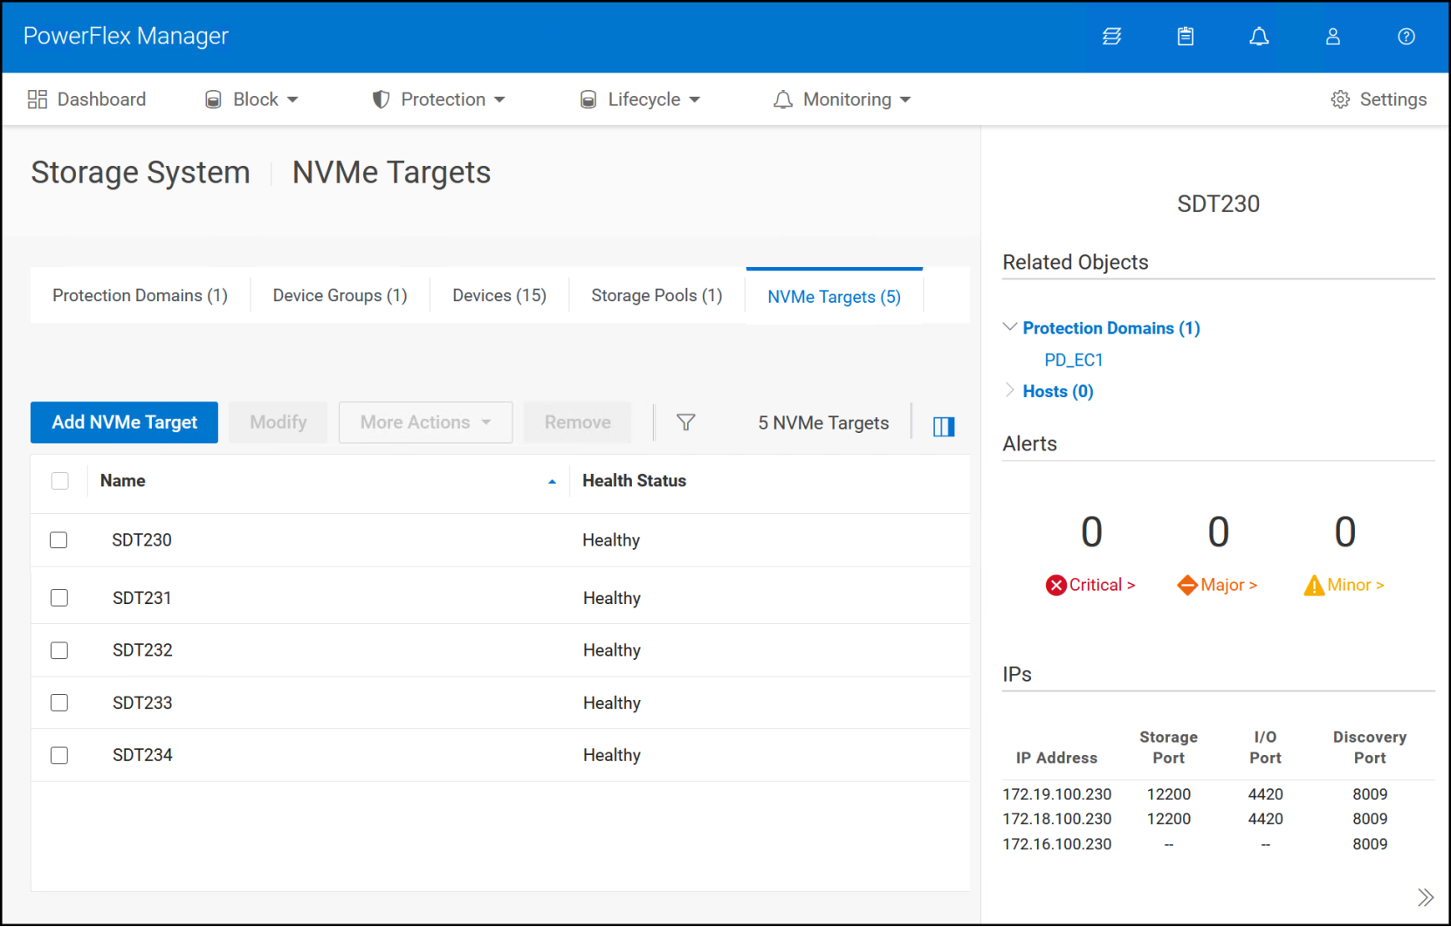This screenshot has width=1451, height=927.
Task: Click the SDT232 name cell
Action: (142, 650)
